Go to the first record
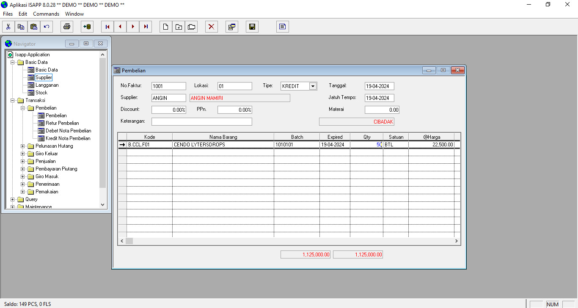Image resolution: width=578 pixels, height=308 pixels. click(x=107, y=27)
